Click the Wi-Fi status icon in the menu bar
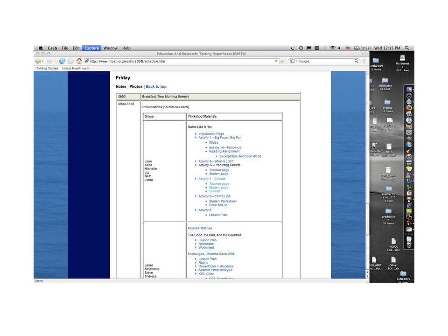 tap(332, 48)
